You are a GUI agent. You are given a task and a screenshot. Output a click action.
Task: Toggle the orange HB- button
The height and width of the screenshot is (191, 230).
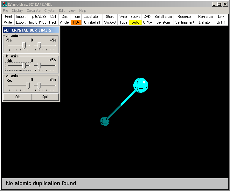coord(76,22)
